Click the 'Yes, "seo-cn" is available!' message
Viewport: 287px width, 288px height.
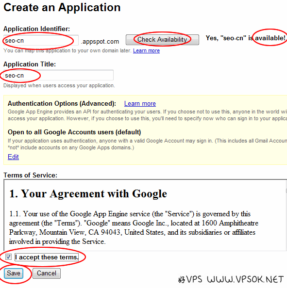[246, 38]
